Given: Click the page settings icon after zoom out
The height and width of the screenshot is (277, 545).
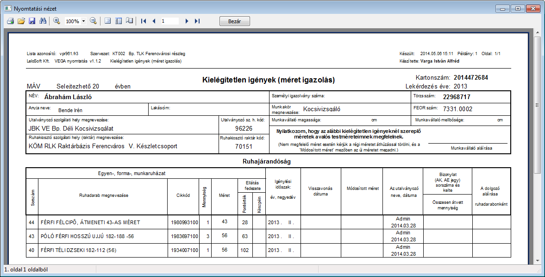Looking at the screenshot, I should click(x=108, y=21).
